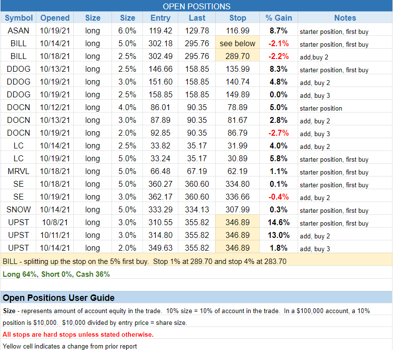The image size is (393, 350).
Task: Click SNOW stop 307.99
Action: [238, 209]
